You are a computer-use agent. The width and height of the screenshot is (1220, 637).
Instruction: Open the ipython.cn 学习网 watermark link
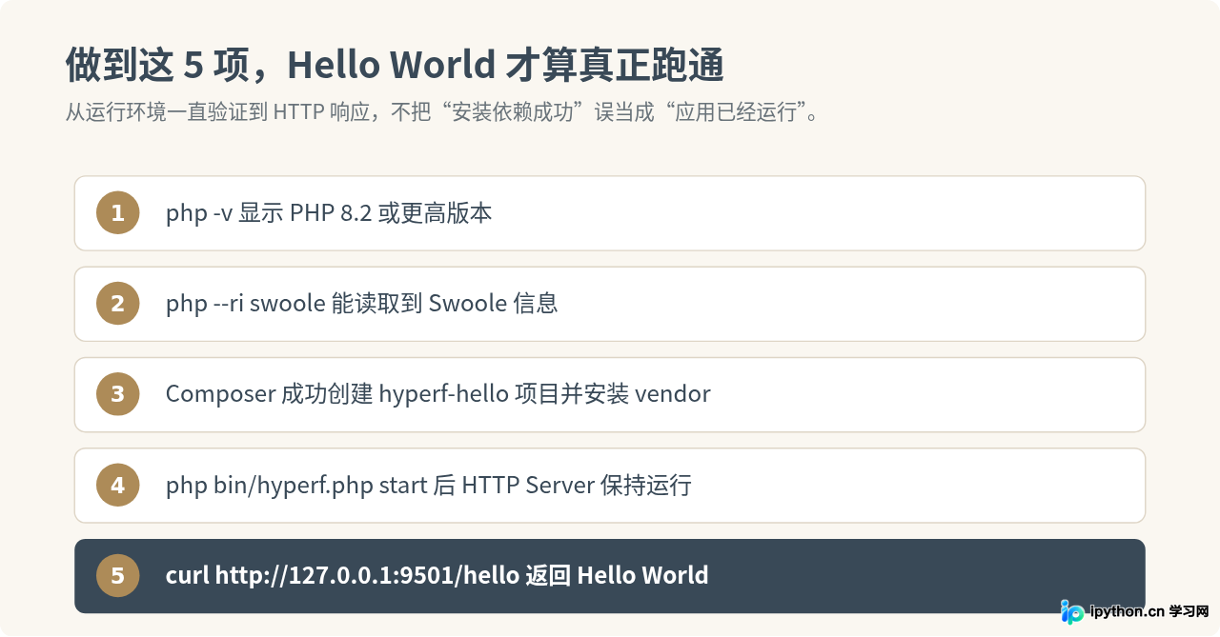click(1134, 611)
